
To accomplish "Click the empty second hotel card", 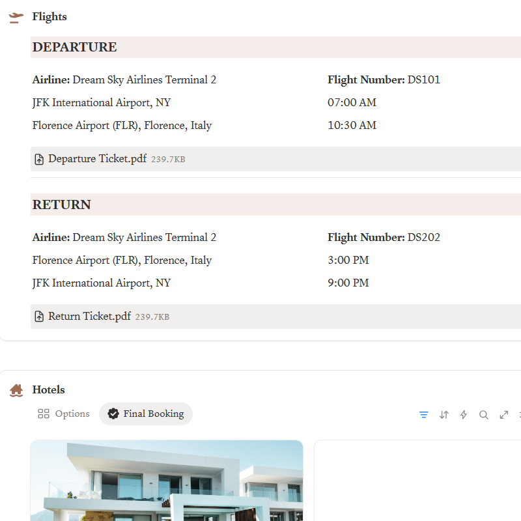I will 417,481.
